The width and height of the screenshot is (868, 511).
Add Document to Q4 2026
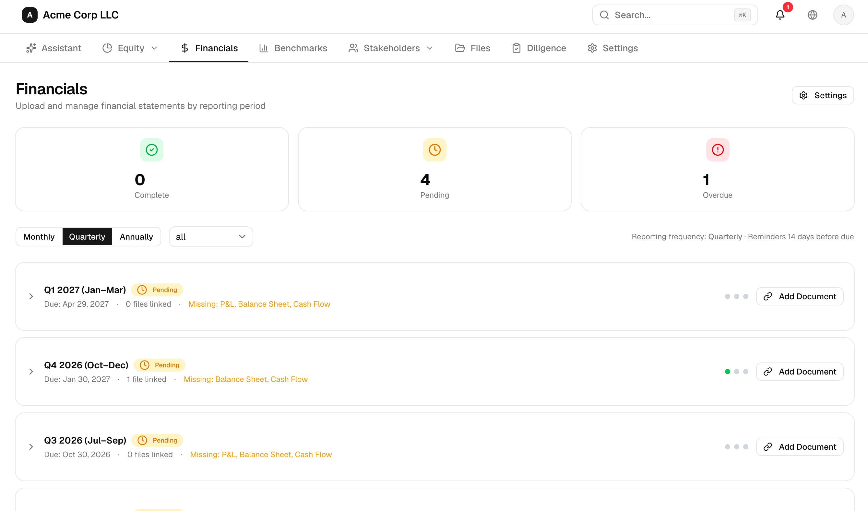click(800, 372)
